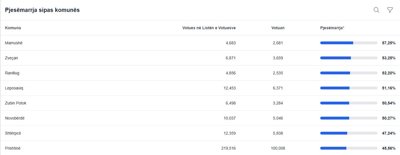Select the Mamushë row name
Viewport: 400px width, 155px height.
(14, 43)
